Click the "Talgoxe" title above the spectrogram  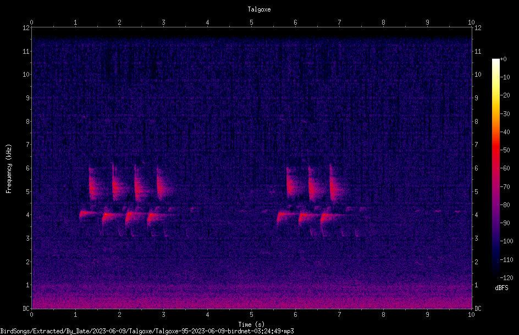coord(259,9)
